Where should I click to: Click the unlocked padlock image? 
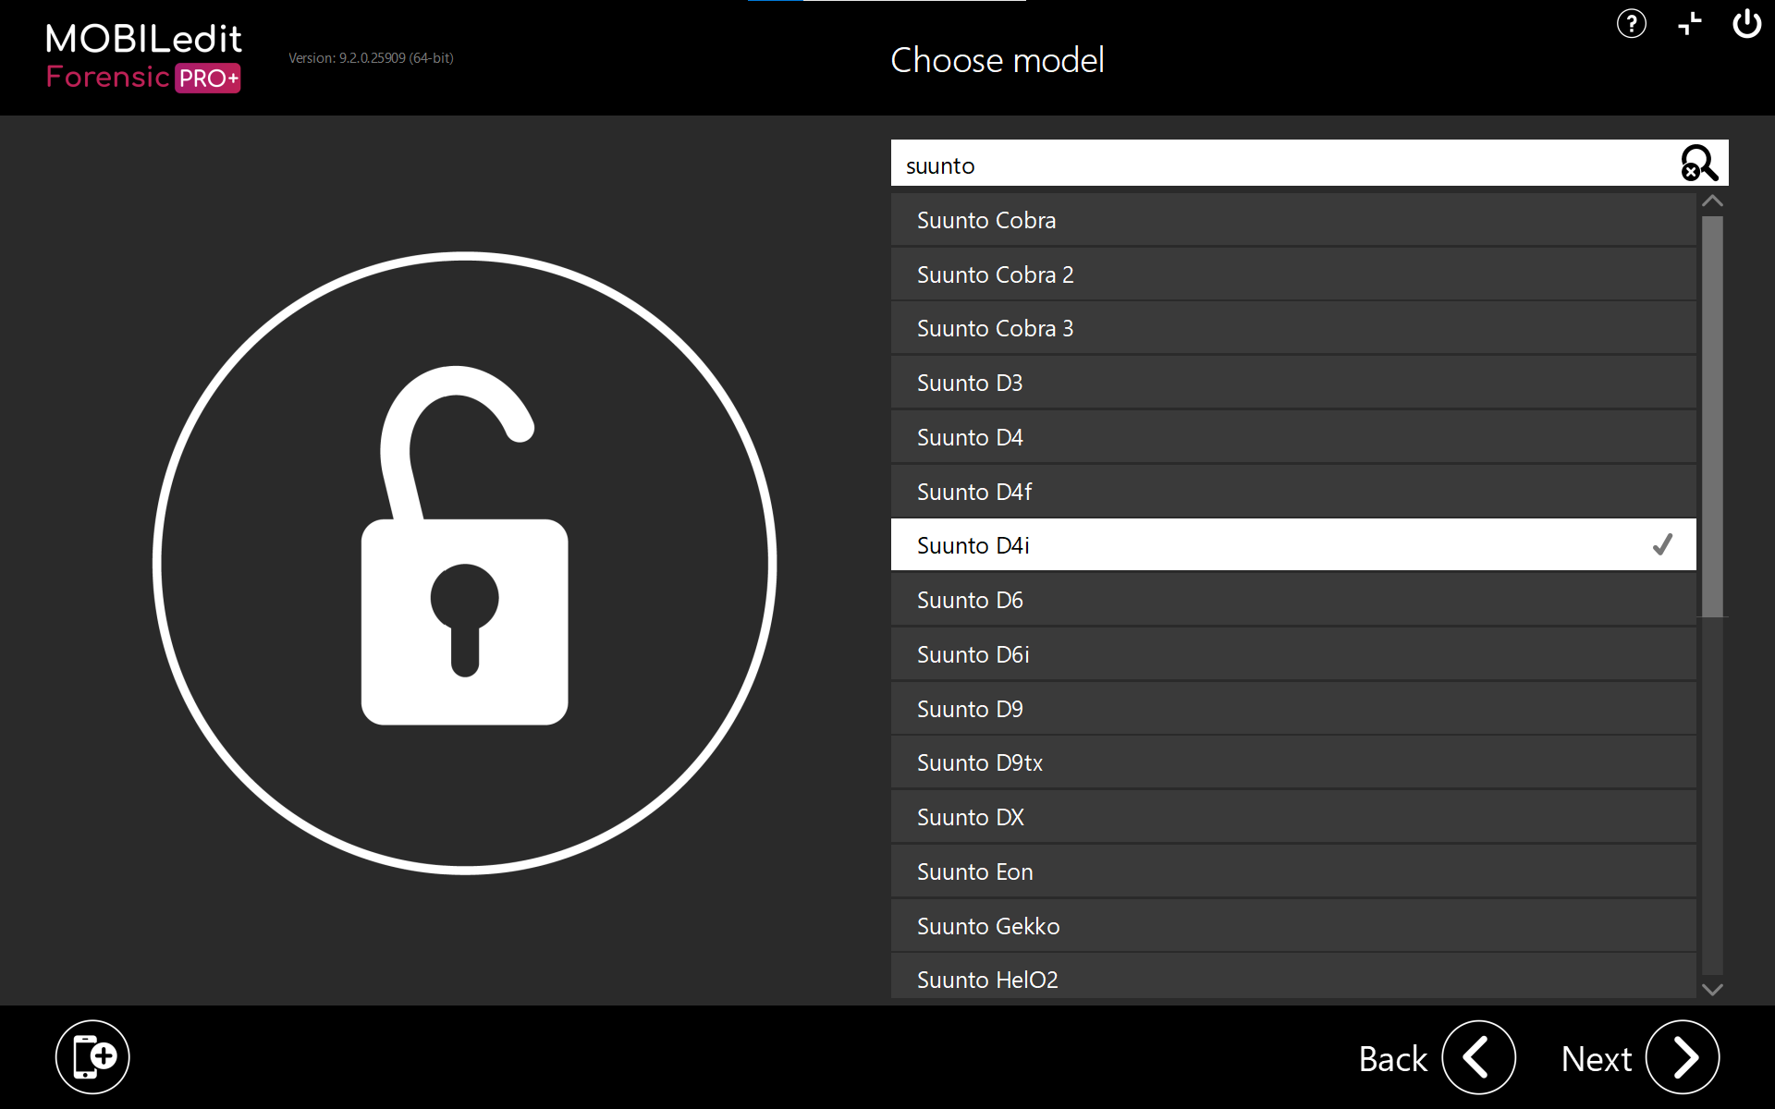point(464,562)
